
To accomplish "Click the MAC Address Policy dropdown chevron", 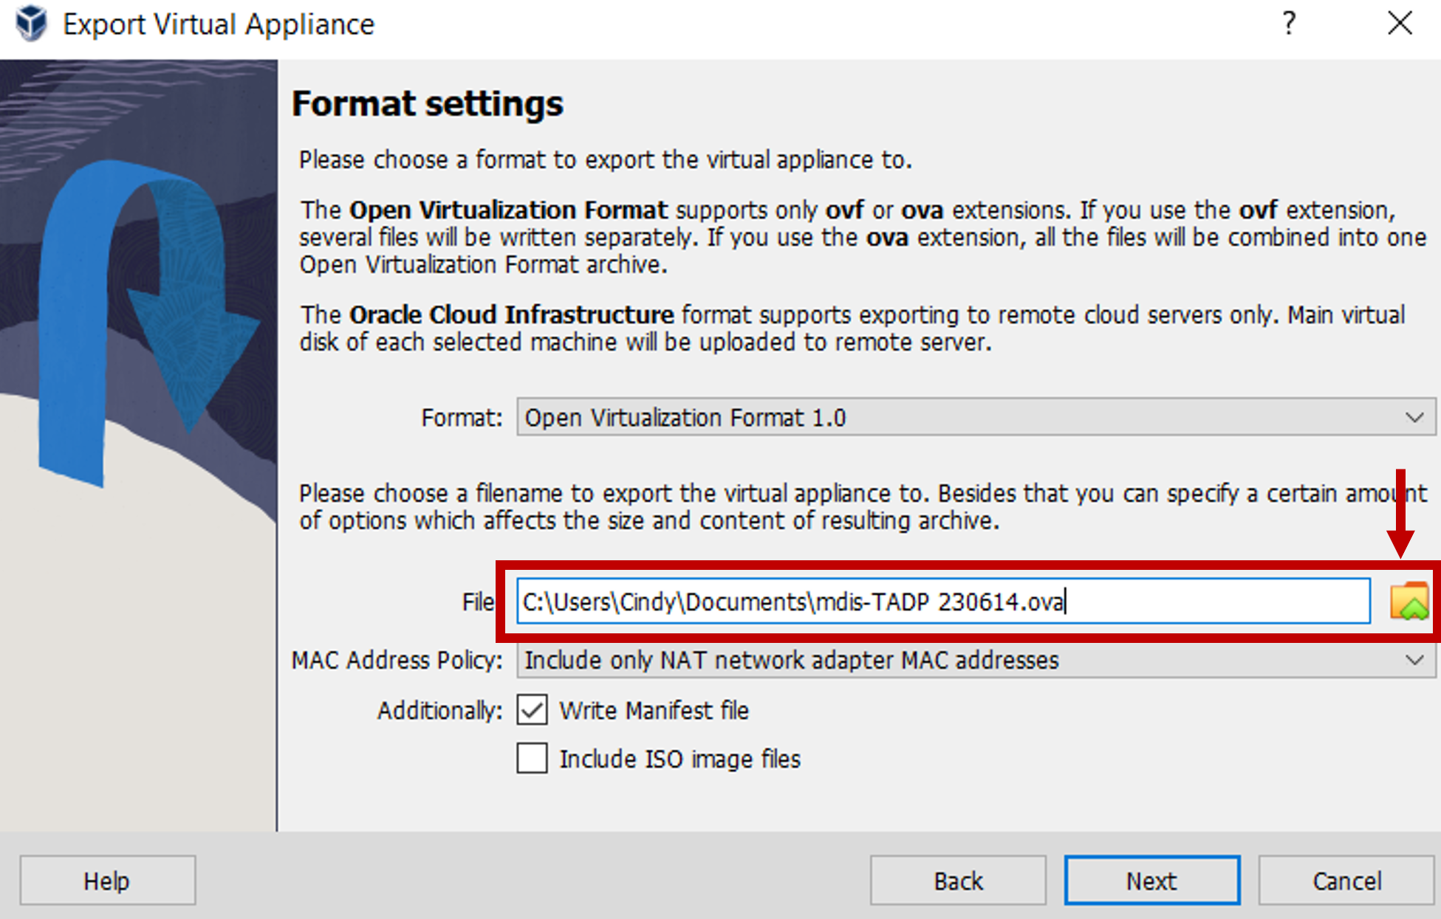I will tap(1414, 660).
